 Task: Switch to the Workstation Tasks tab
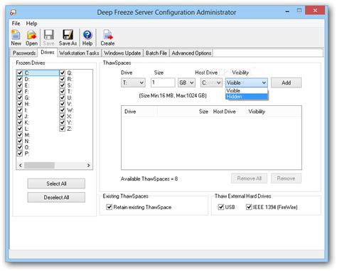coord(79,53)
